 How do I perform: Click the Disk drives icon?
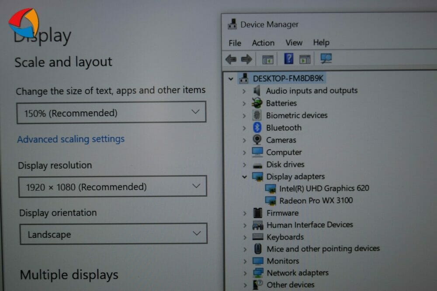pos(257,165)
